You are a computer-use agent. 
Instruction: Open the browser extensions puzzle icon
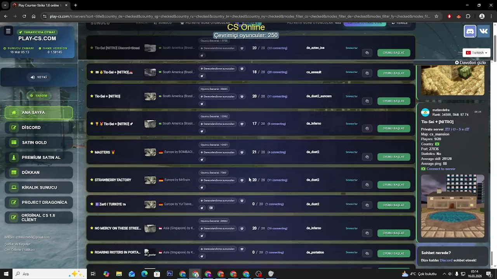(468, 16)
